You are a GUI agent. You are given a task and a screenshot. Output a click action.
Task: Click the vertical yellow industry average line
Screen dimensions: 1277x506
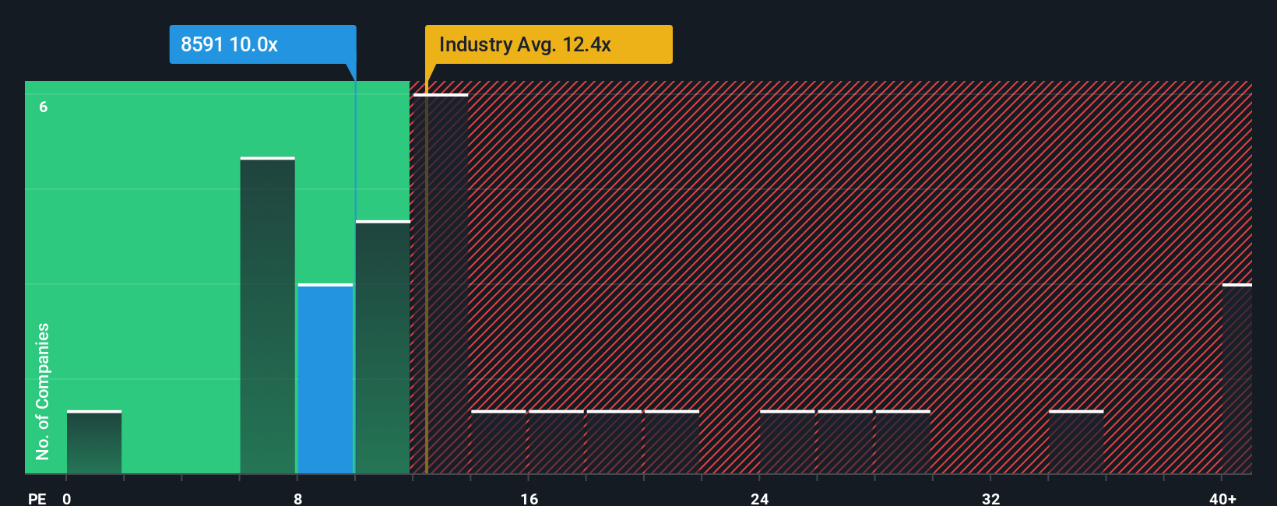(x=426, y=277)
